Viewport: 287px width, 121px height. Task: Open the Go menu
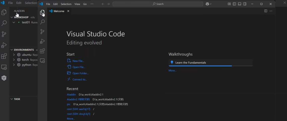(x=85, y=4)
